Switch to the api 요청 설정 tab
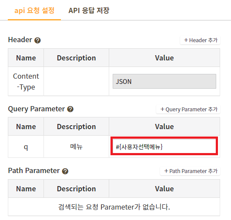Screen dimensions: 231x220 [x=34, y=10]
